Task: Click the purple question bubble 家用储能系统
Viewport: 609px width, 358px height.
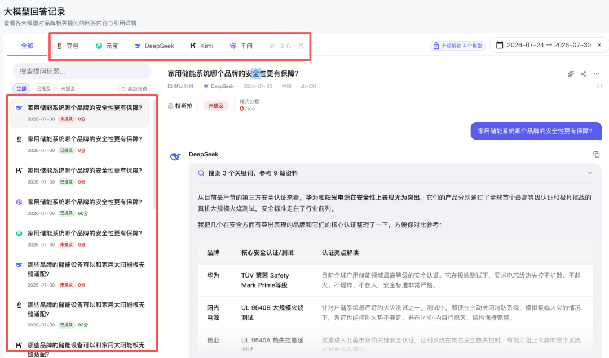Action: (536, 131)
